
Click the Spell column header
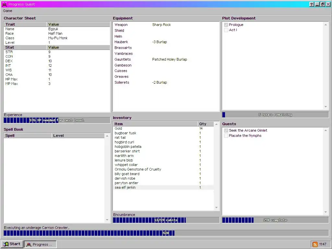point(28,136)
